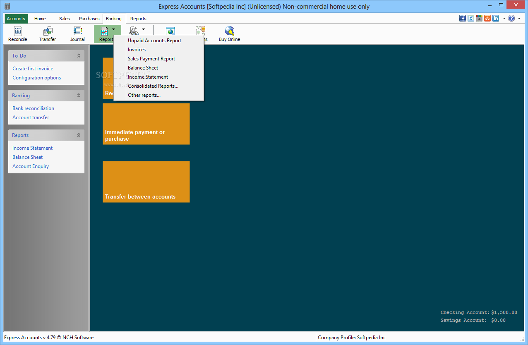Viewport: 528px width, 345px height.
Task: Share via the Facebook icon
Action: pos(463,18)
